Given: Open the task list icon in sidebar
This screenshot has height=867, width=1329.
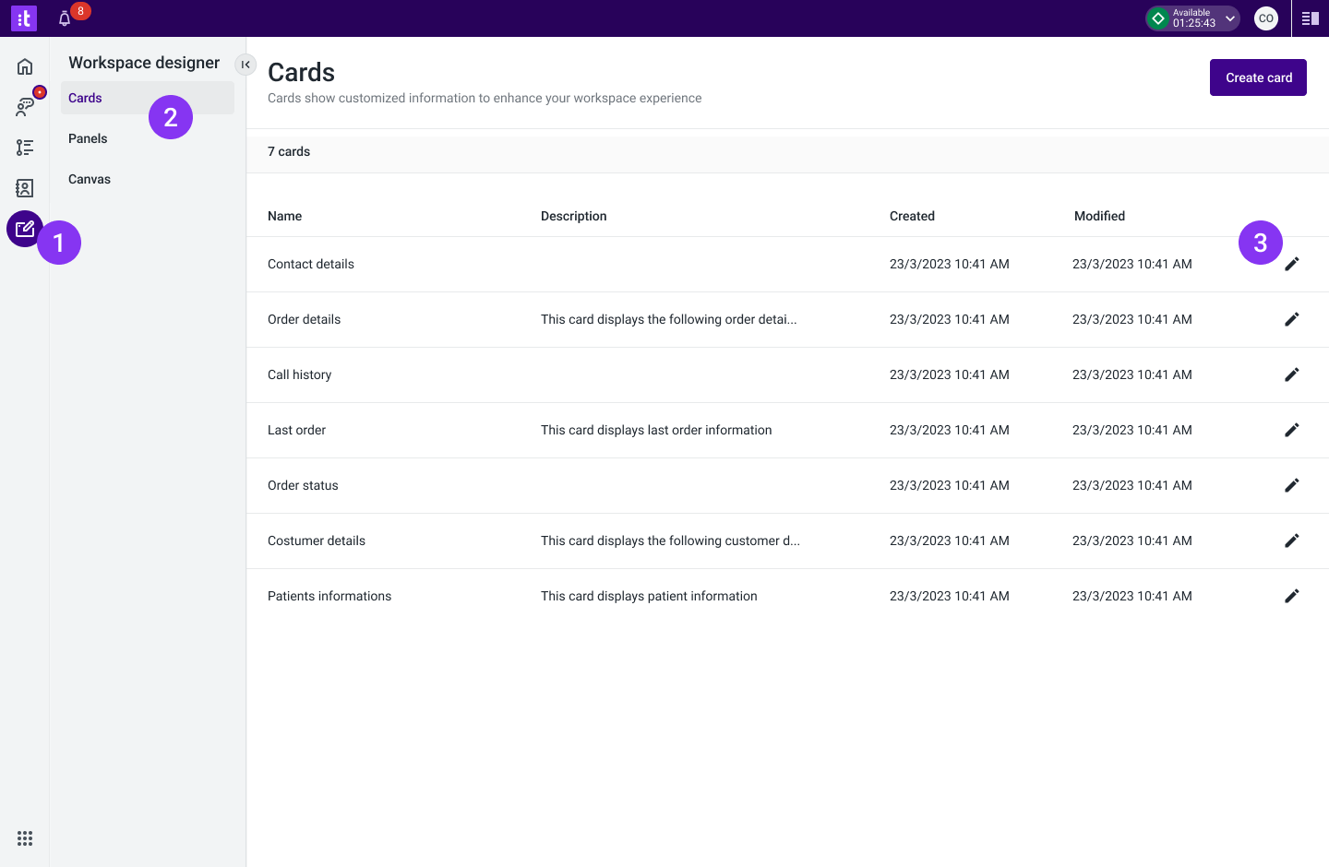Looking at the screenshot, I should 25,148.
